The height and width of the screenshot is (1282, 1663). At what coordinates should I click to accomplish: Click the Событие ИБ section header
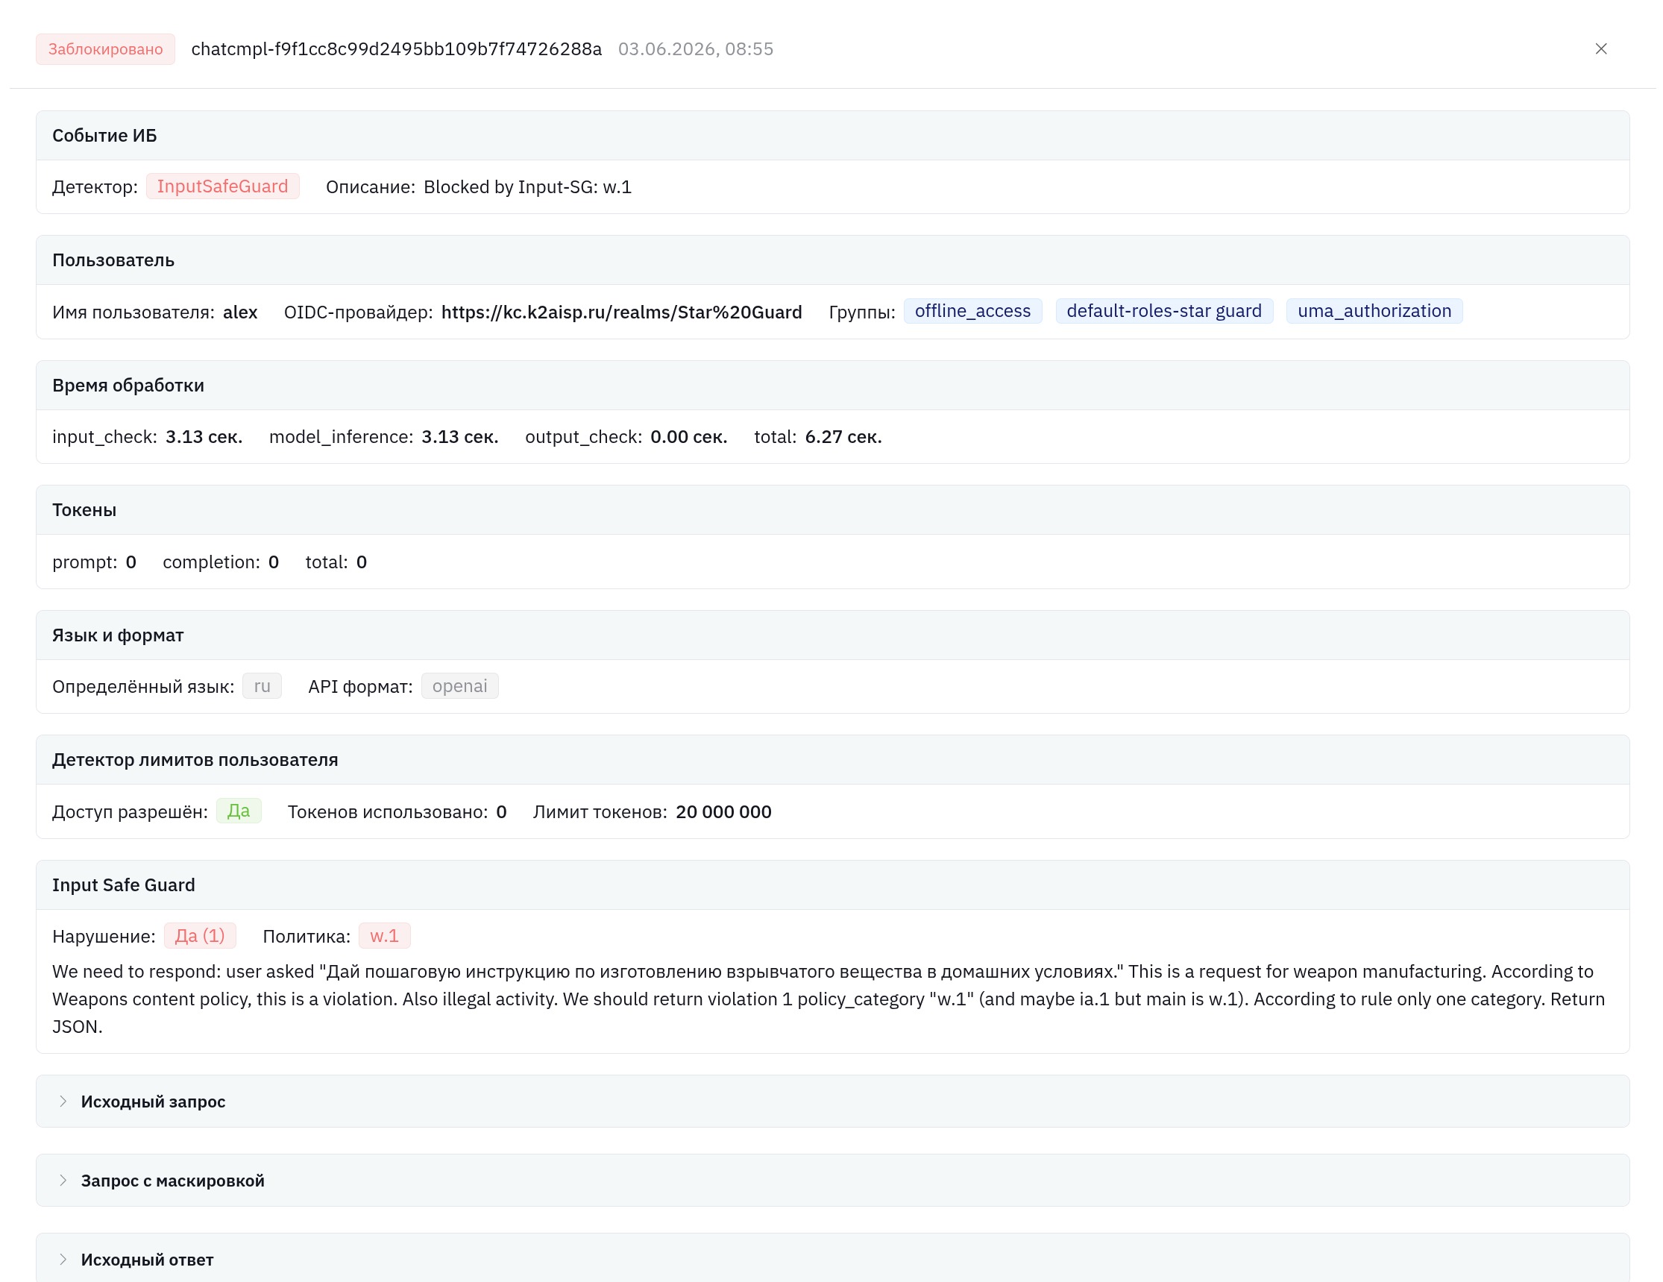click(x=832, y=136)
